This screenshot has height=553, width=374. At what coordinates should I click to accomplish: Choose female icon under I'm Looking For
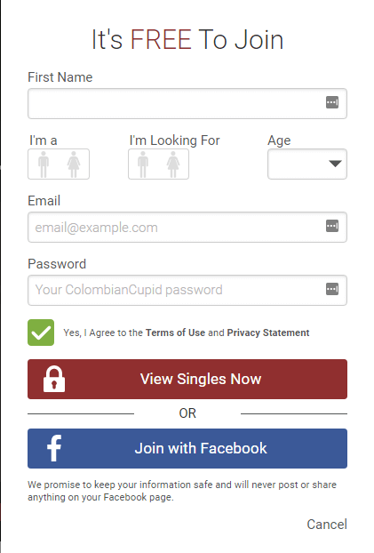pyautogui.click(x=173, y=164)
